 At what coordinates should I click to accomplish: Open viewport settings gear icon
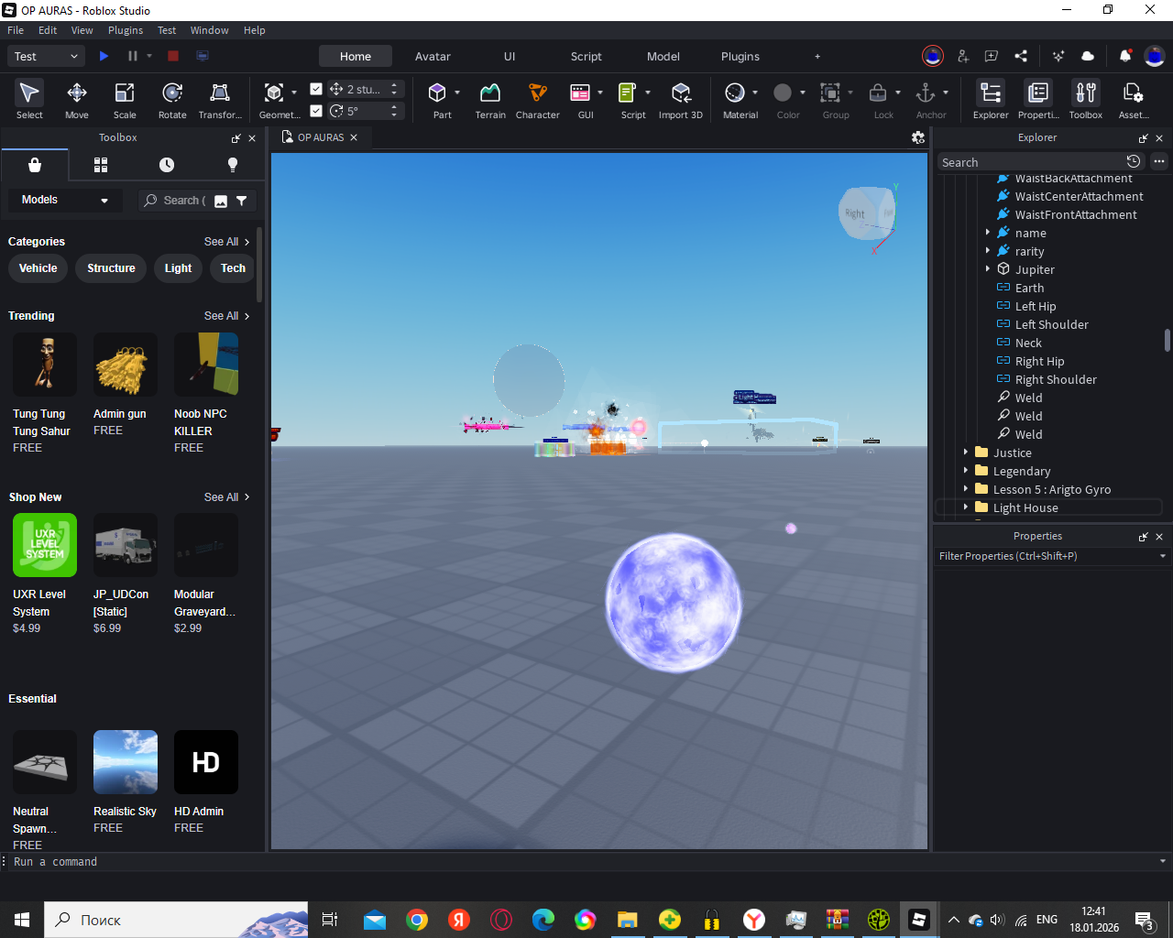coord(918,137)
